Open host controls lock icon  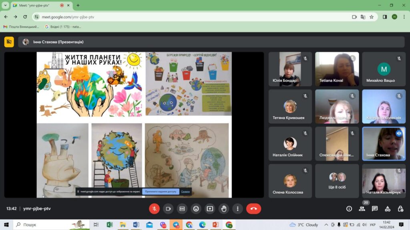point(400,208)
